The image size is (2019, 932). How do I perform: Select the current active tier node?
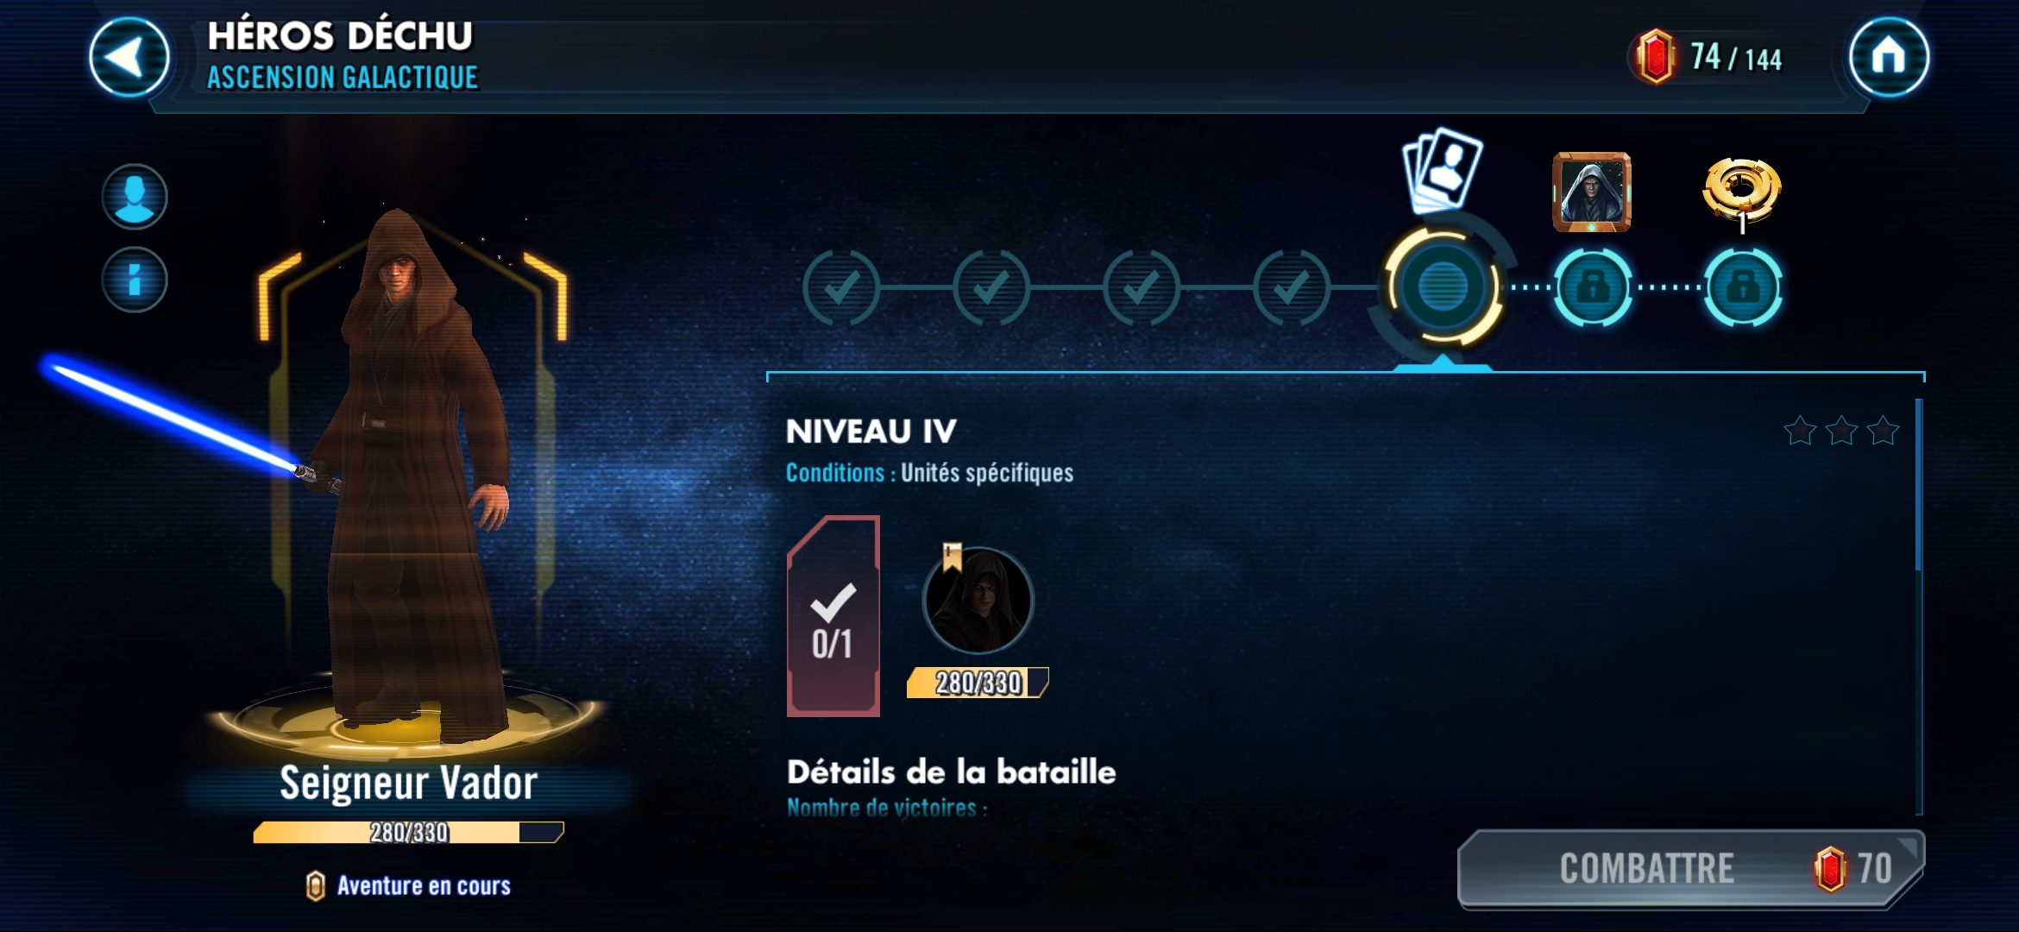pos(1442,286)
